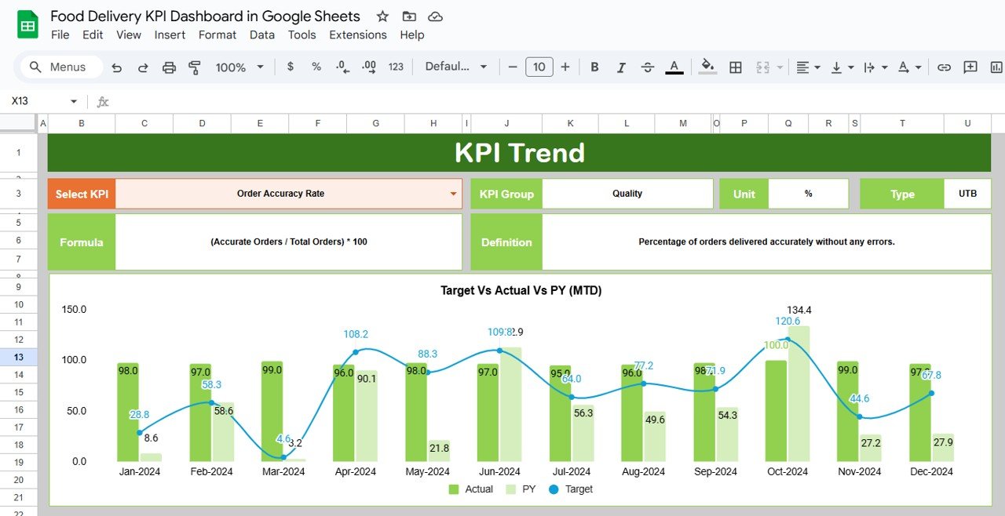Screen dimensions: 1005x516
Task: Click the Menus search button
Action: (x=57, y=67)
